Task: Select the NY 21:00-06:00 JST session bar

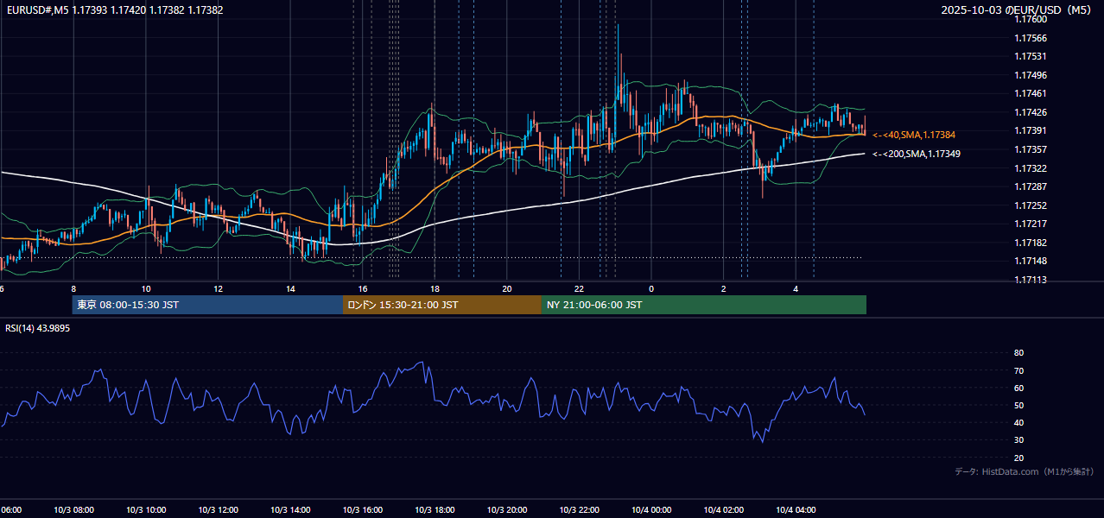Action: pos(704,305)
